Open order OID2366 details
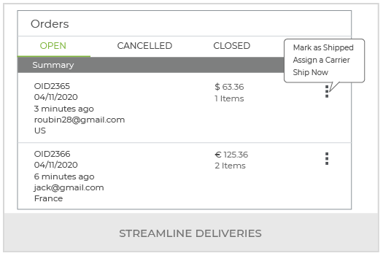 coord(52,154)
